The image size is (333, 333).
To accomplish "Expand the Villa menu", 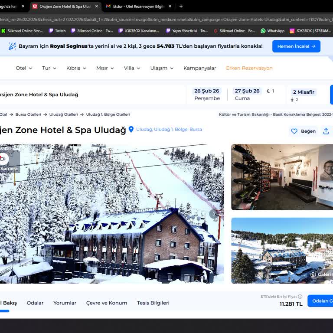I will pos(132,68).
